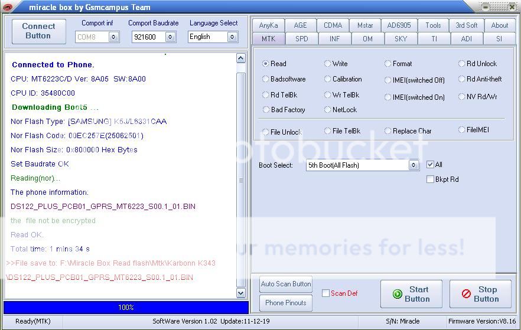
Task: Select the MTK tab
Action: [268, 38]
